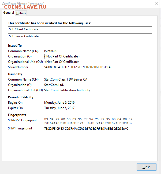Click the Tuesday, June 6, 2017 date
The height and width of the screenshot is (174, 161).
59,108
